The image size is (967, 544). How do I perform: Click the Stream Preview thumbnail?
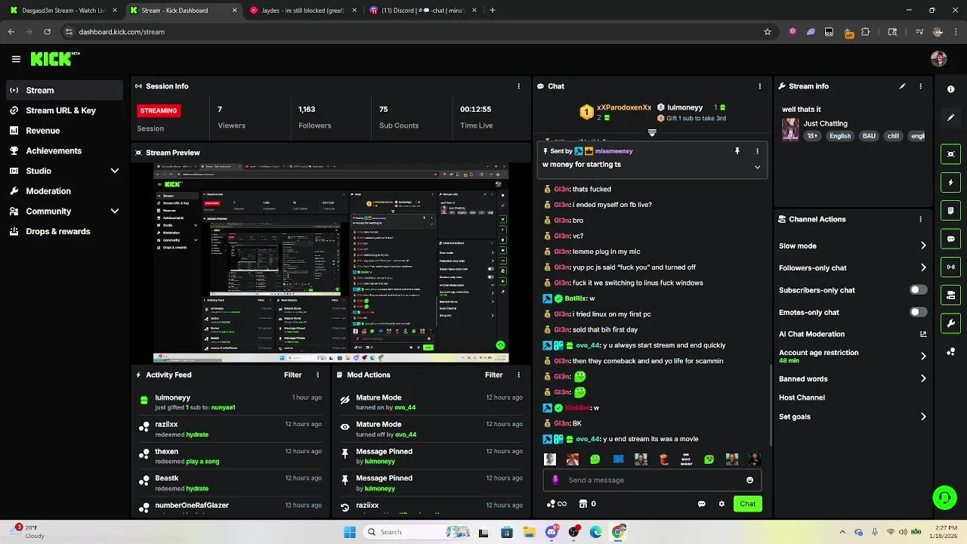pyautogui.click(x=331, y=261)
